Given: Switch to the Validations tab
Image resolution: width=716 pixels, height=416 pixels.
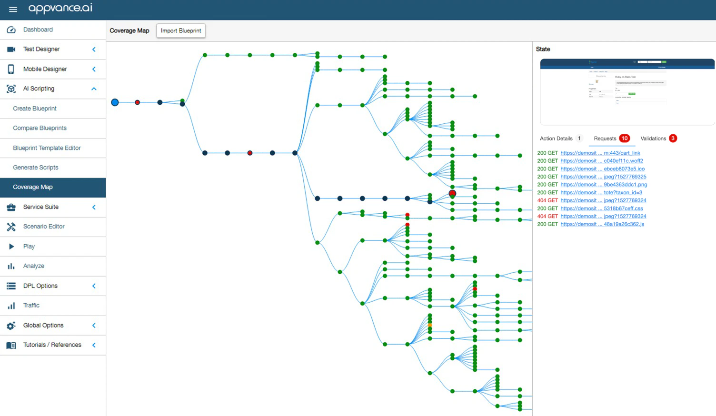Looking at the screenshot, I should pyautogui.click(x=653, y=139).
